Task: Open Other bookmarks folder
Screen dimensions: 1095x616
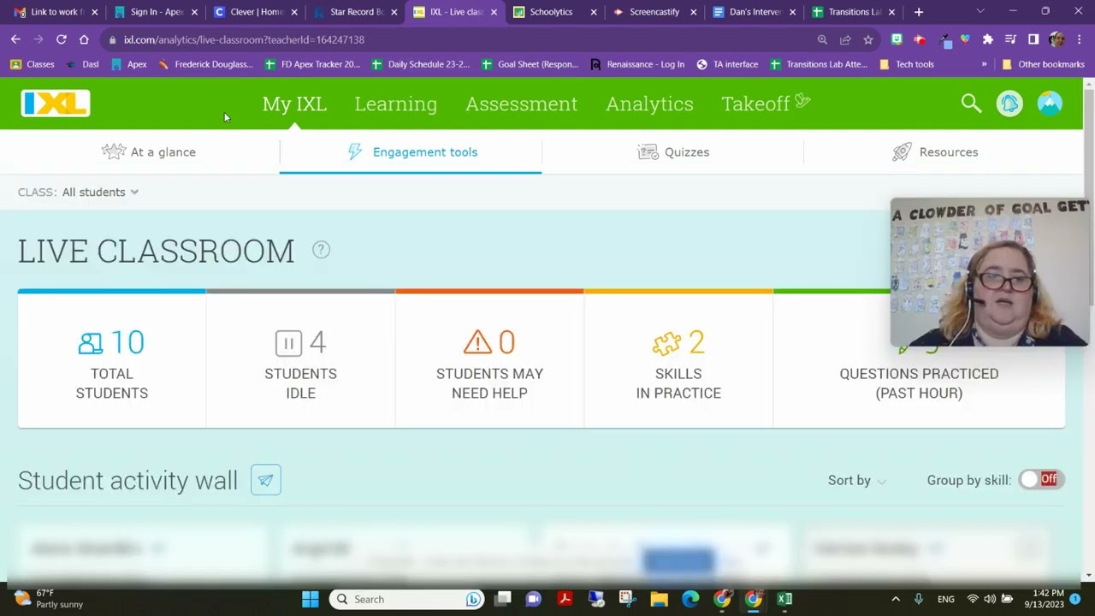Action: 1043,64
